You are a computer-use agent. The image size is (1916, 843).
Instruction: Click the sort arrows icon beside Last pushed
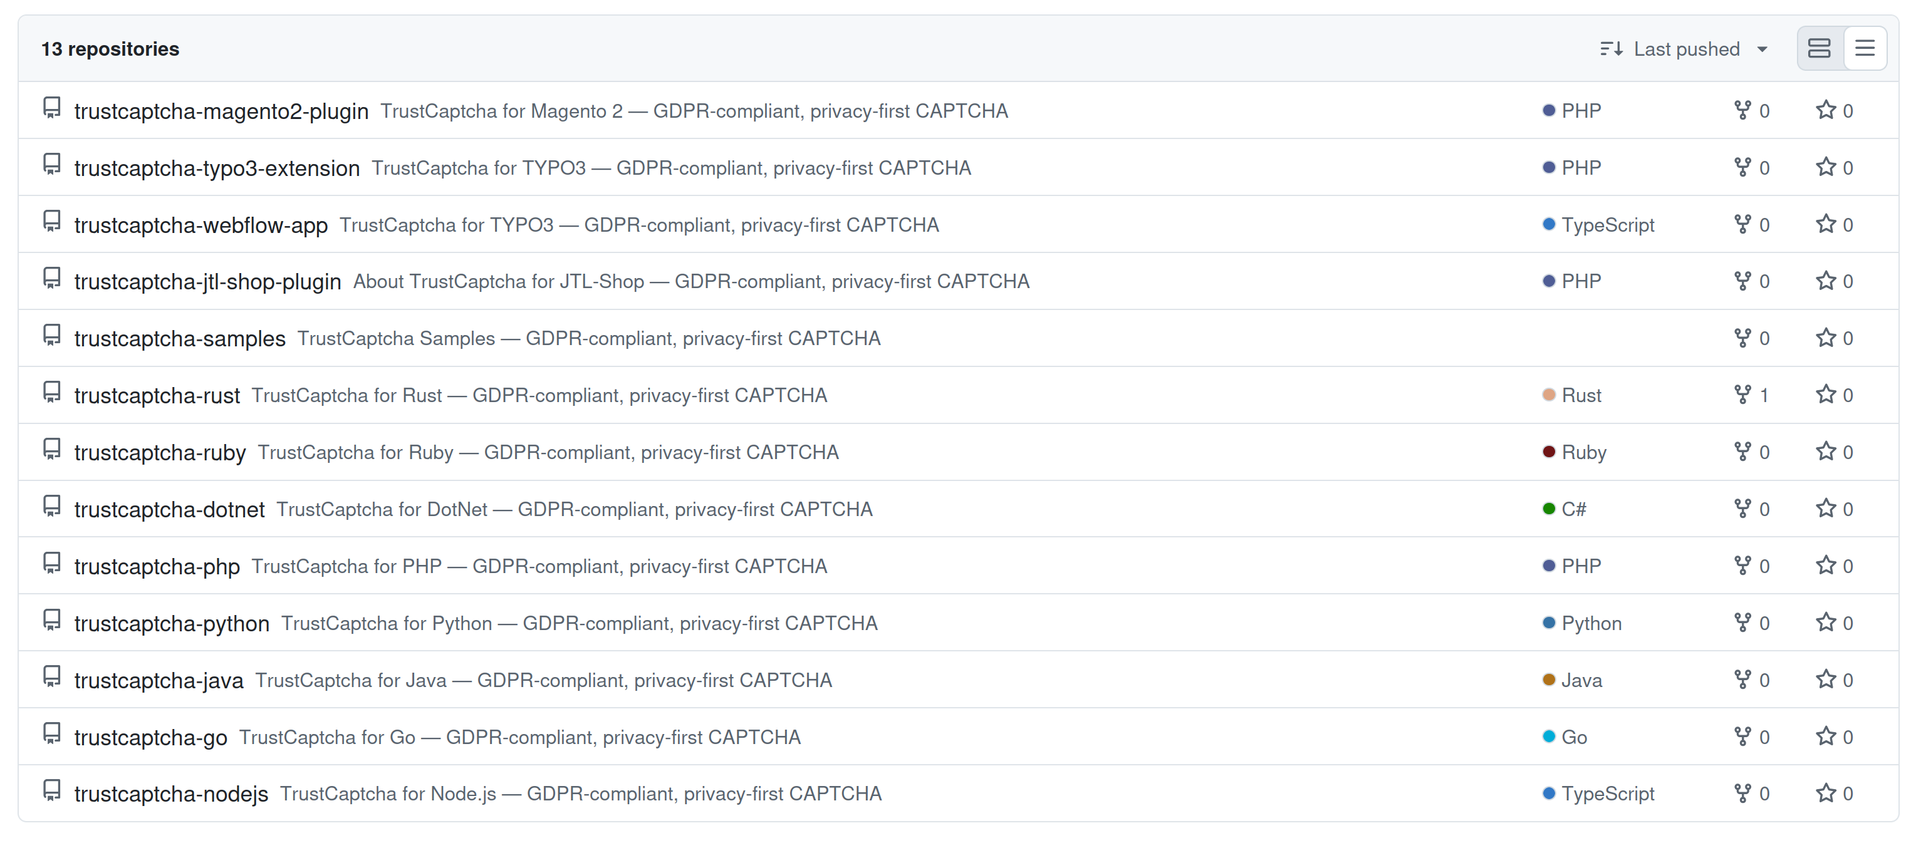1611,49
